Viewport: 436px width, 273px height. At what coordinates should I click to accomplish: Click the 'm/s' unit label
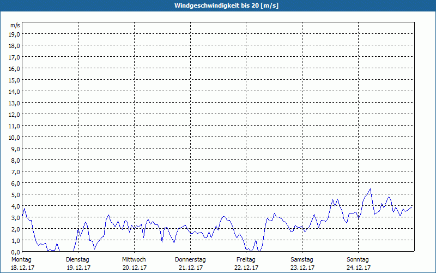pos(15,25)
